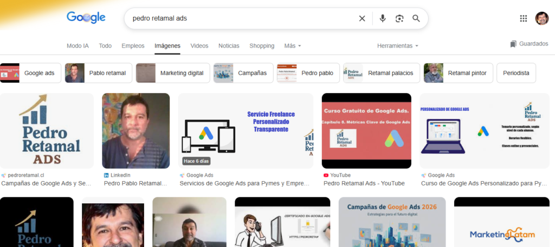555x247 pixels.
Task: Open Guardados saved items bookmark
Action: tap(529, 44)
